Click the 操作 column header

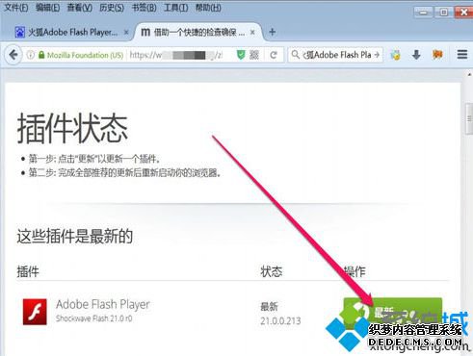355,271
